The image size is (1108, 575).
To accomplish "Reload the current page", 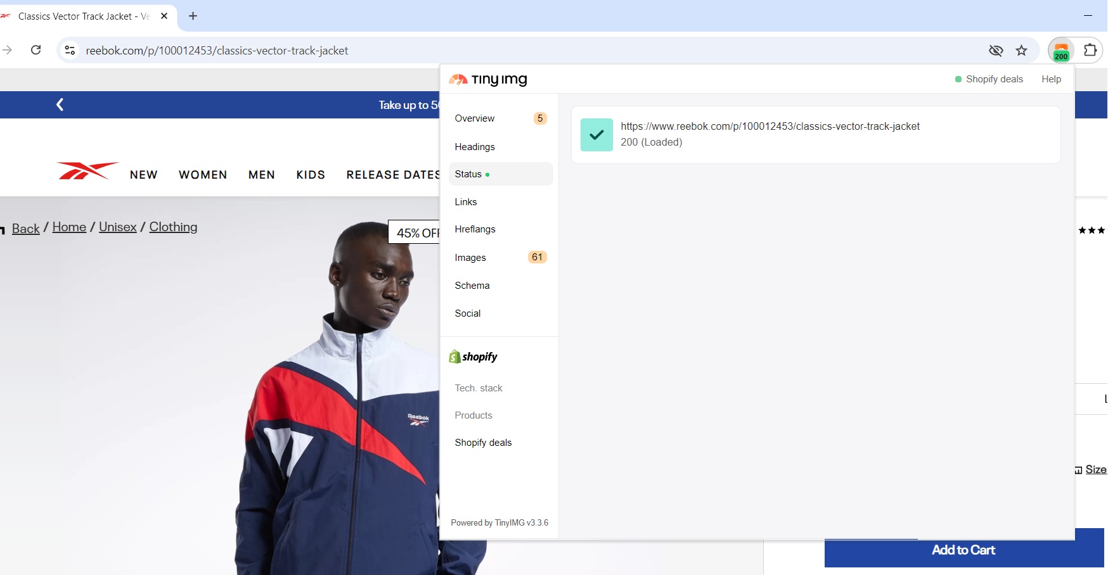I will 35,50.
